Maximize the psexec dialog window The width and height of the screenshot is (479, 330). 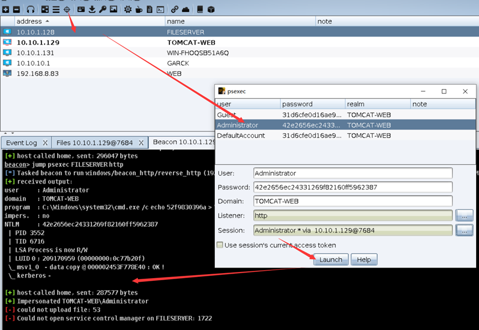pos(444,91)
